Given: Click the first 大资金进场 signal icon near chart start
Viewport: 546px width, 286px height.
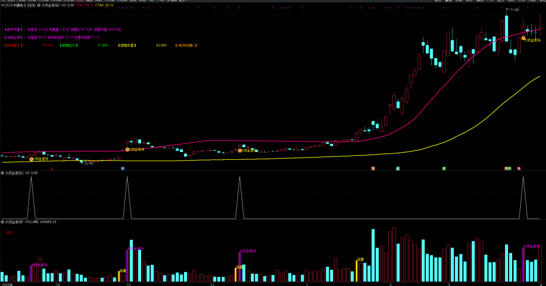Looking at the screenshot, I should pyautogui.click(x=31, y=159).
